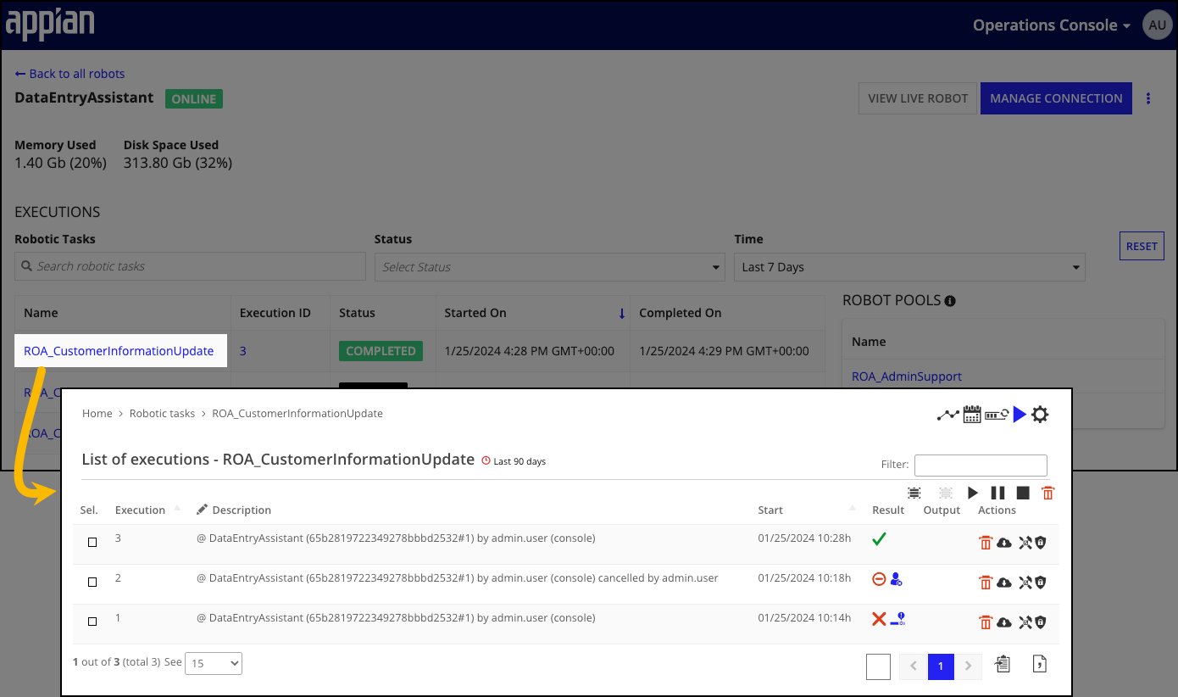Screen dimensions: 1178x697
Task: Delete execution 1 with trash icon
Action: point(986,622)
